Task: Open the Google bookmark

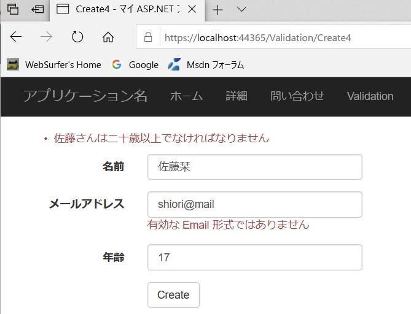Action: [x=135, y=64]
